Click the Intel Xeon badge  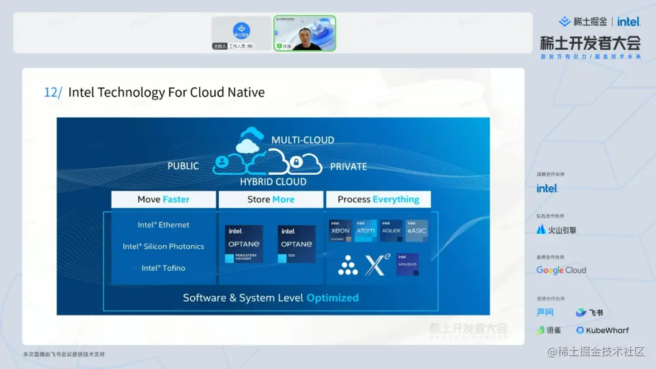[340, 231]
